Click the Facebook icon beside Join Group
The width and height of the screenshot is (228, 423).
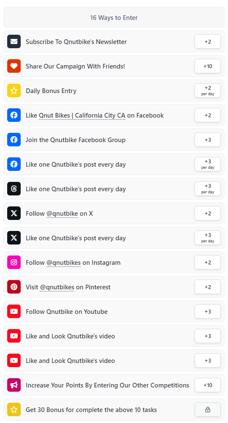14,140
